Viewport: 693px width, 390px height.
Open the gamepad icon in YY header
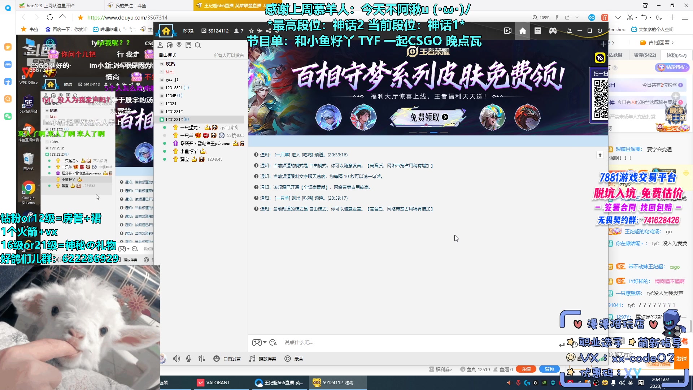553,31
